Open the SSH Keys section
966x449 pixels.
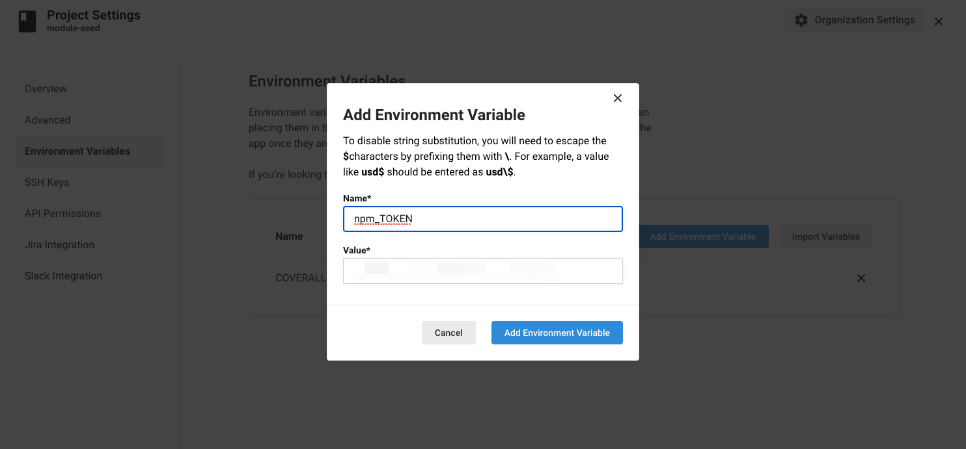[x=47, y=182]
